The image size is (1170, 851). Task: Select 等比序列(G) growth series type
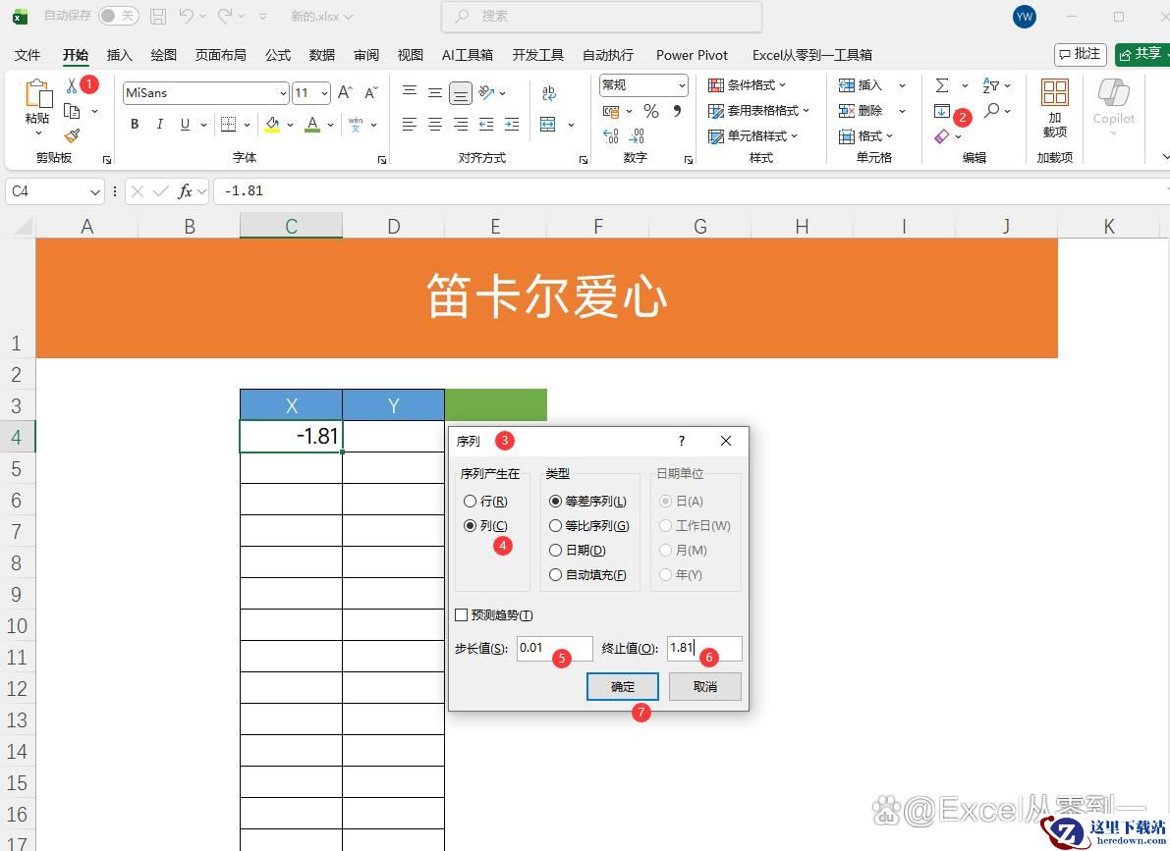pyautogui.click(x=556, y=526)
